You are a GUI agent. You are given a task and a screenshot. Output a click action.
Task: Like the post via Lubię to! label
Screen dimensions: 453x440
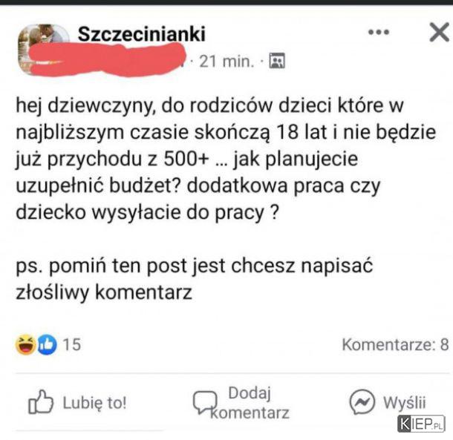point(94,403)
